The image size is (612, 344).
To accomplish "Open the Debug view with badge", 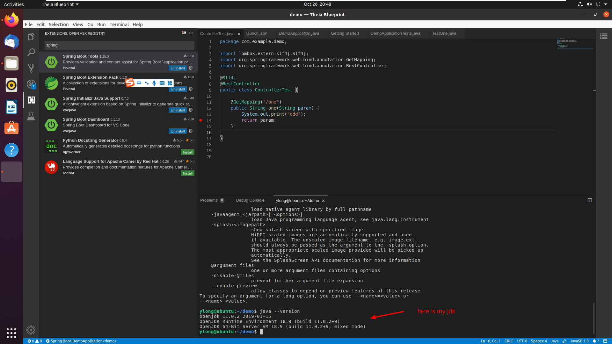I will tap(31, 84).
